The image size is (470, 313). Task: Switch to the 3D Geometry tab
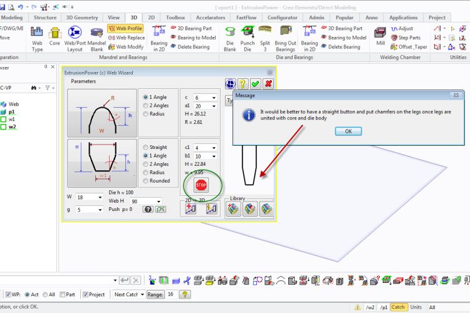click(x=82, y=18)
